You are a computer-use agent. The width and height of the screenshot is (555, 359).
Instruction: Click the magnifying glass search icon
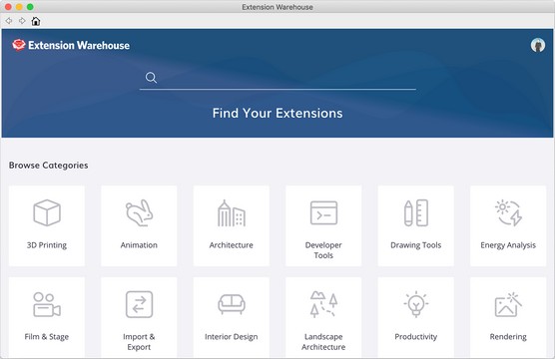point(151,78)
